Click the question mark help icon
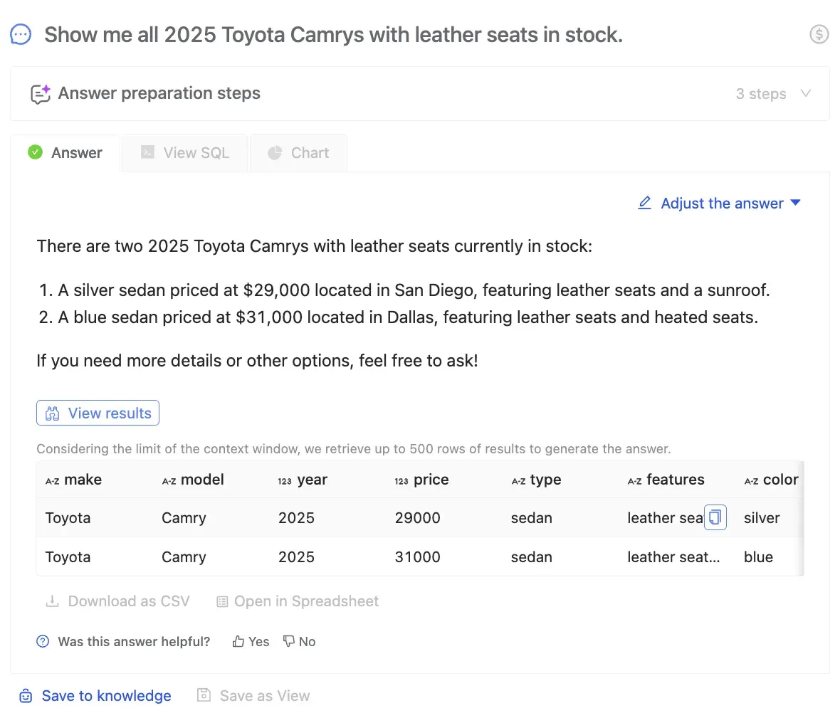Image resolution: width=840 pixels, height=723 pixels. click(x=43, y=641)
